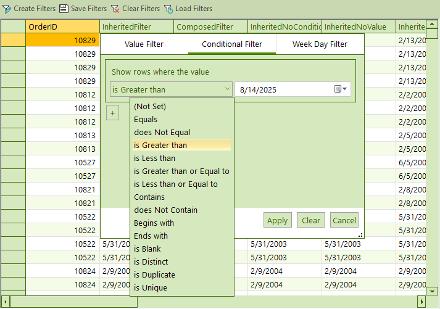Open the calendar date picker icon
440x309 pixels.
(341, 89)
